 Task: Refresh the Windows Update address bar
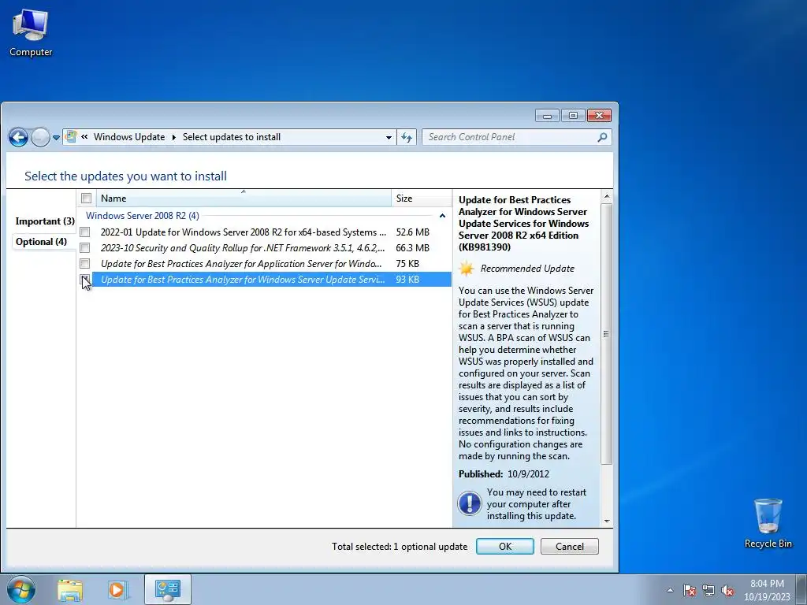tap(407, 137)
